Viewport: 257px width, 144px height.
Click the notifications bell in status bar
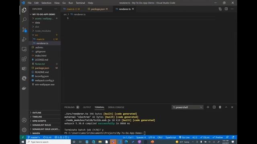(233, 137)
